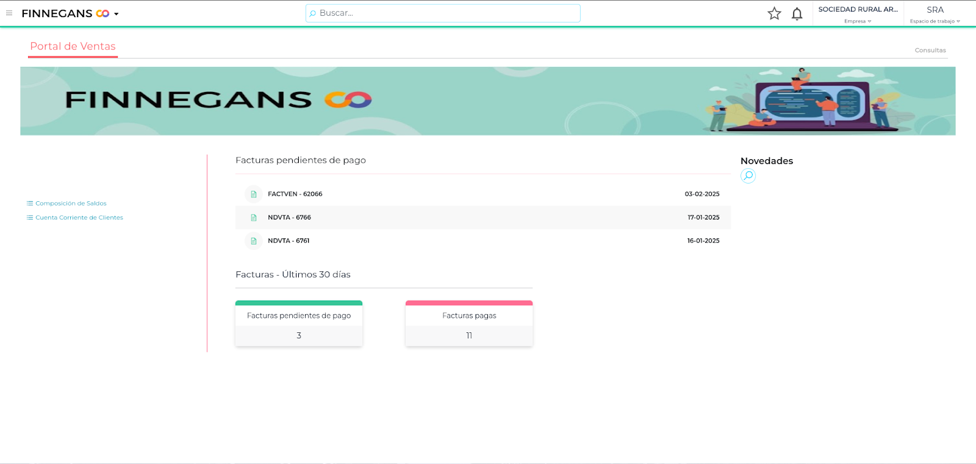This screenshot has width=976, height=464.
Task: Click the Novedades search magnifier icon
Action: point(748,176)
